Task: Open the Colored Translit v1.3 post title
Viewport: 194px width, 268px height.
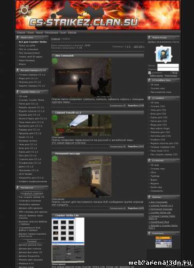Action: coord(68,113)
